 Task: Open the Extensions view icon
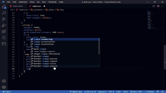click(x=4, y=32)
